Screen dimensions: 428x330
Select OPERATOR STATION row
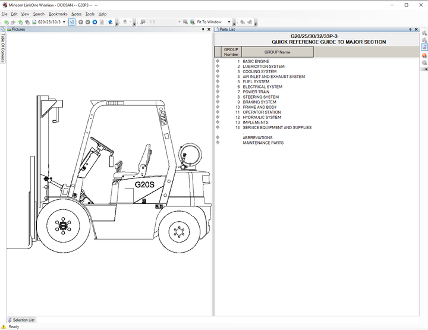pyautogui.click(x=262, y=112)
